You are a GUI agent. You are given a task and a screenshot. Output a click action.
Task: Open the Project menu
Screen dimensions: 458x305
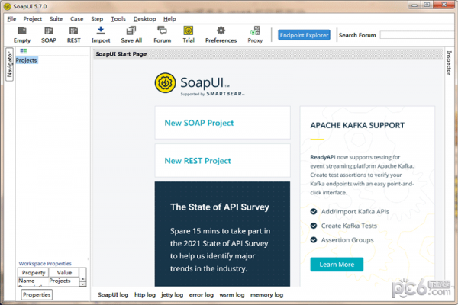click(x=33, y=18)
